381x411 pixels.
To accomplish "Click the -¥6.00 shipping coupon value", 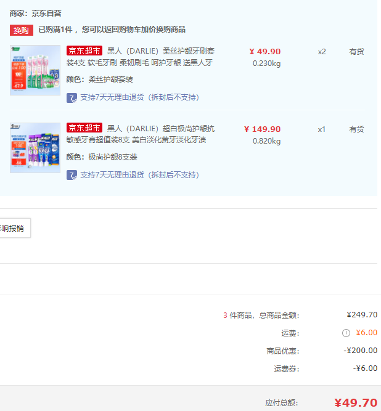I will coord(365,368).
